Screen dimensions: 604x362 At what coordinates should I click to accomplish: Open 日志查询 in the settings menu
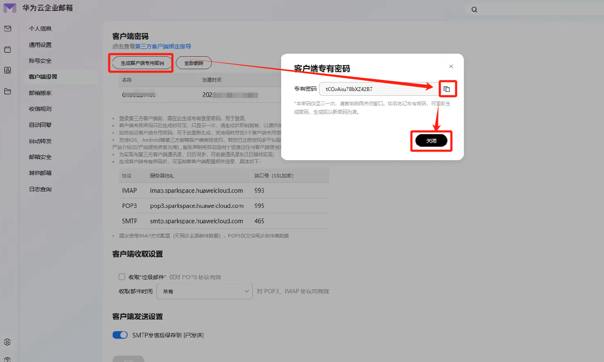point(40,189)
